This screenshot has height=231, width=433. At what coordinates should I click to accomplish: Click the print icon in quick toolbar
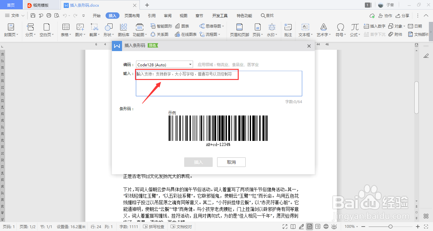click(x=49, y=16)
